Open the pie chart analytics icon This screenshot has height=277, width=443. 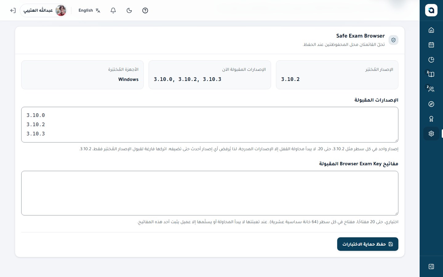tap(431, 59)
